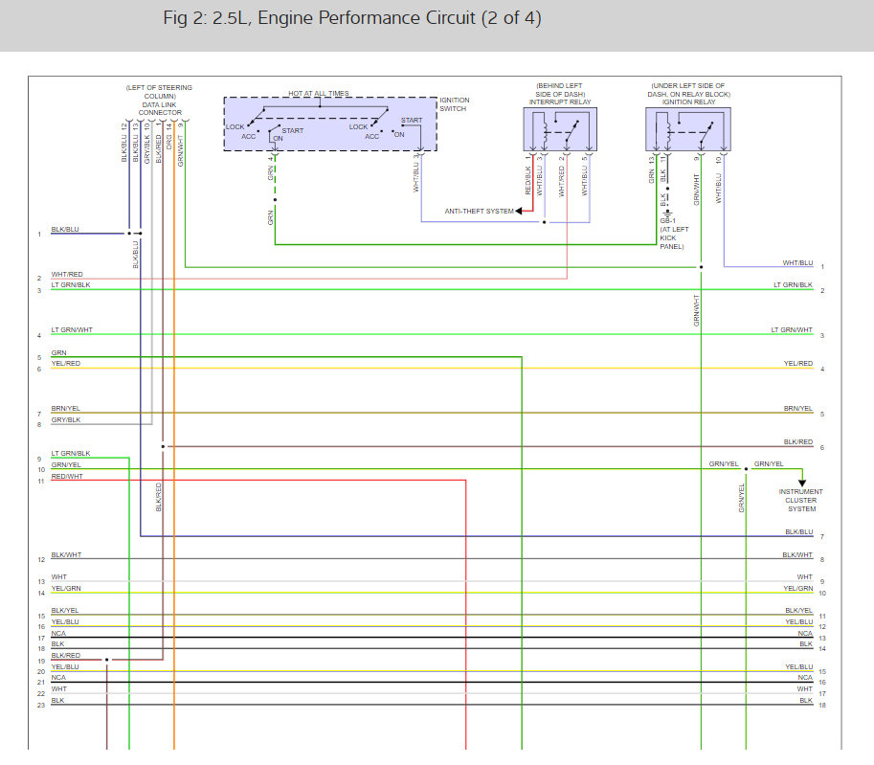This screenshot has width=874, height=765.
Task: Select the ANTI-THEFT SYSTEM reference text
Action: point(479,212)
